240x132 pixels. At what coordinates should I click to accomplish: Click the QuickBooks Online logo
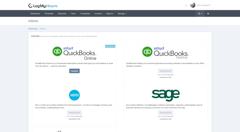click(x=74, y=52)
